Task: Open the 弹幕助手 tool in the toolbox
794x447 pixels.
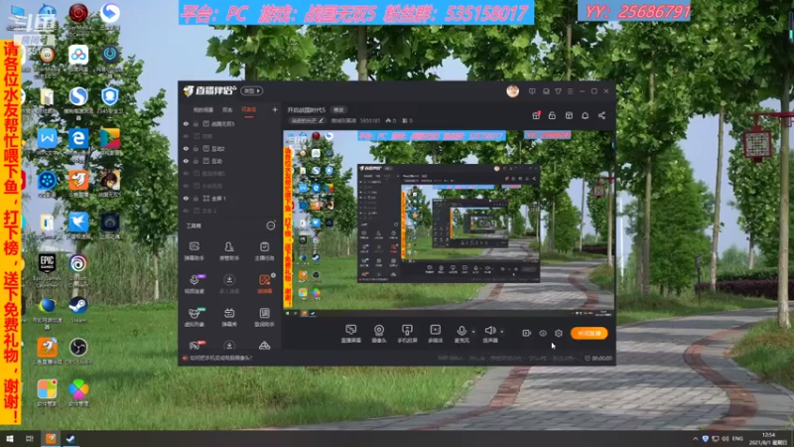Action: (194, 251)
